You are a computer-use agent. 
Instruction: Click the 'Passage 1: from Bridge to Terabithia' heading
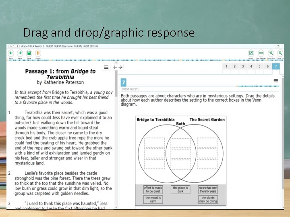[x=60, y=74]
